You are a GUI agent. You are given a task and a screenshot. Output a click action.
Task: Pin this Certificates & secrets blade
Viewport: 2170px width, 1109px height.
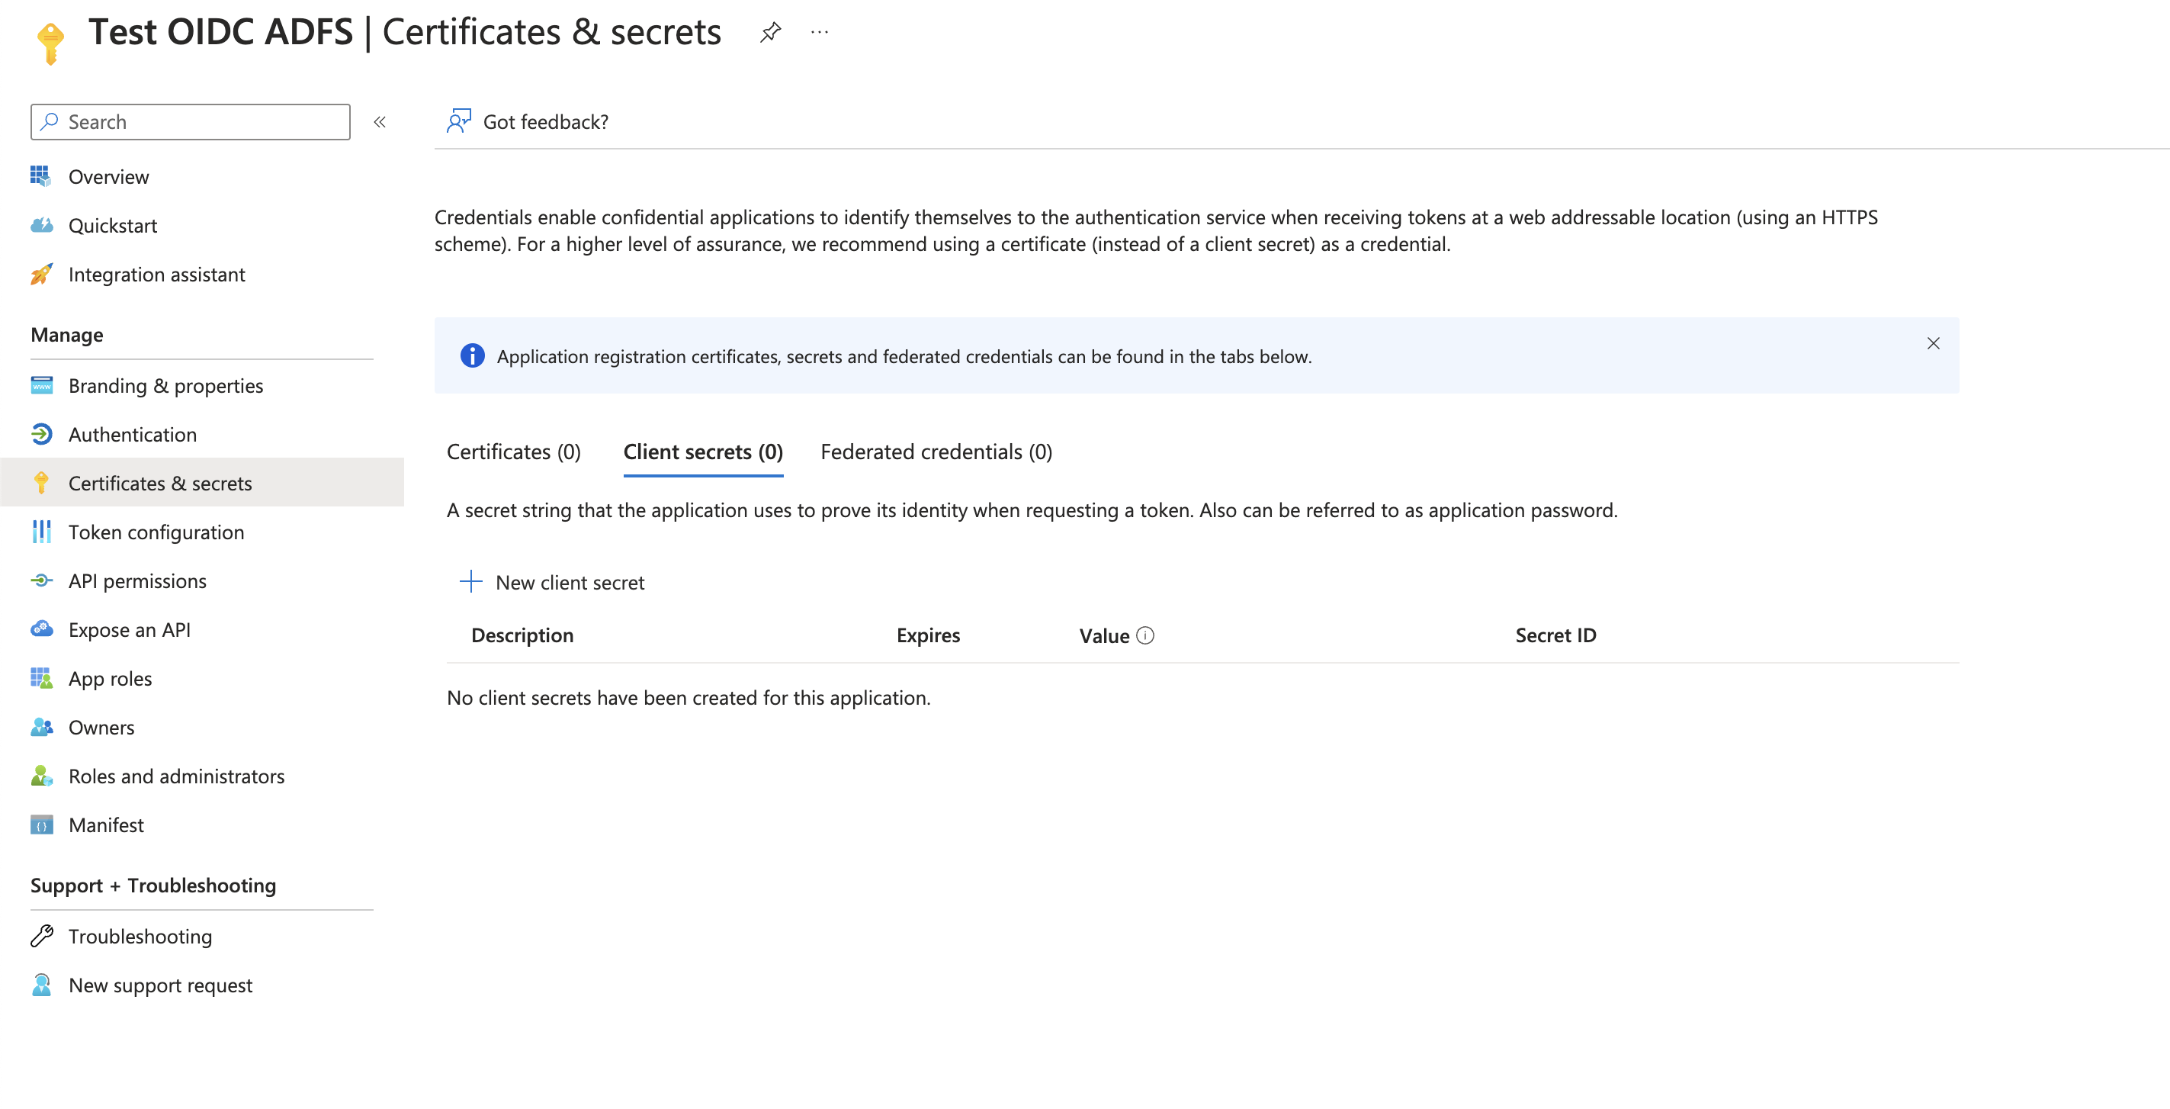pyautogui.click(x=770, y=32)
